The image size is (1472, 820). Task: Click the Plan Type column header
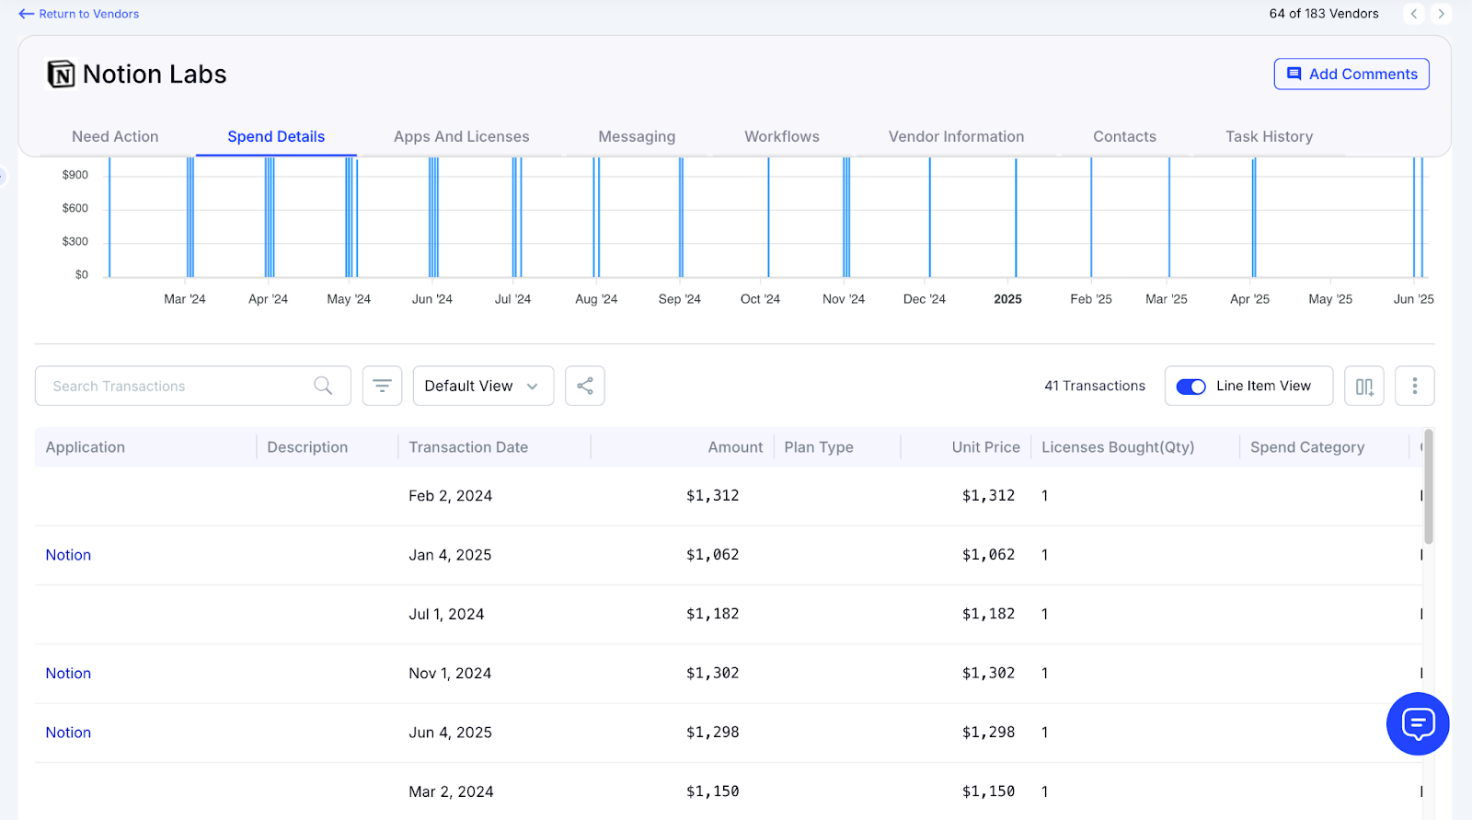(819, 447)
